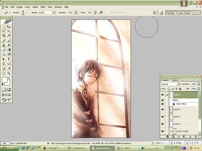Toggle lock transparent pixels in Layers panel

[169, 89]
